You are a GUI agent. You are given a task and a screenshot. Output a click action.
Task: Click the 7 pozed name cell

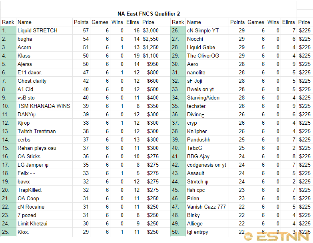click(x=44, y=215)
